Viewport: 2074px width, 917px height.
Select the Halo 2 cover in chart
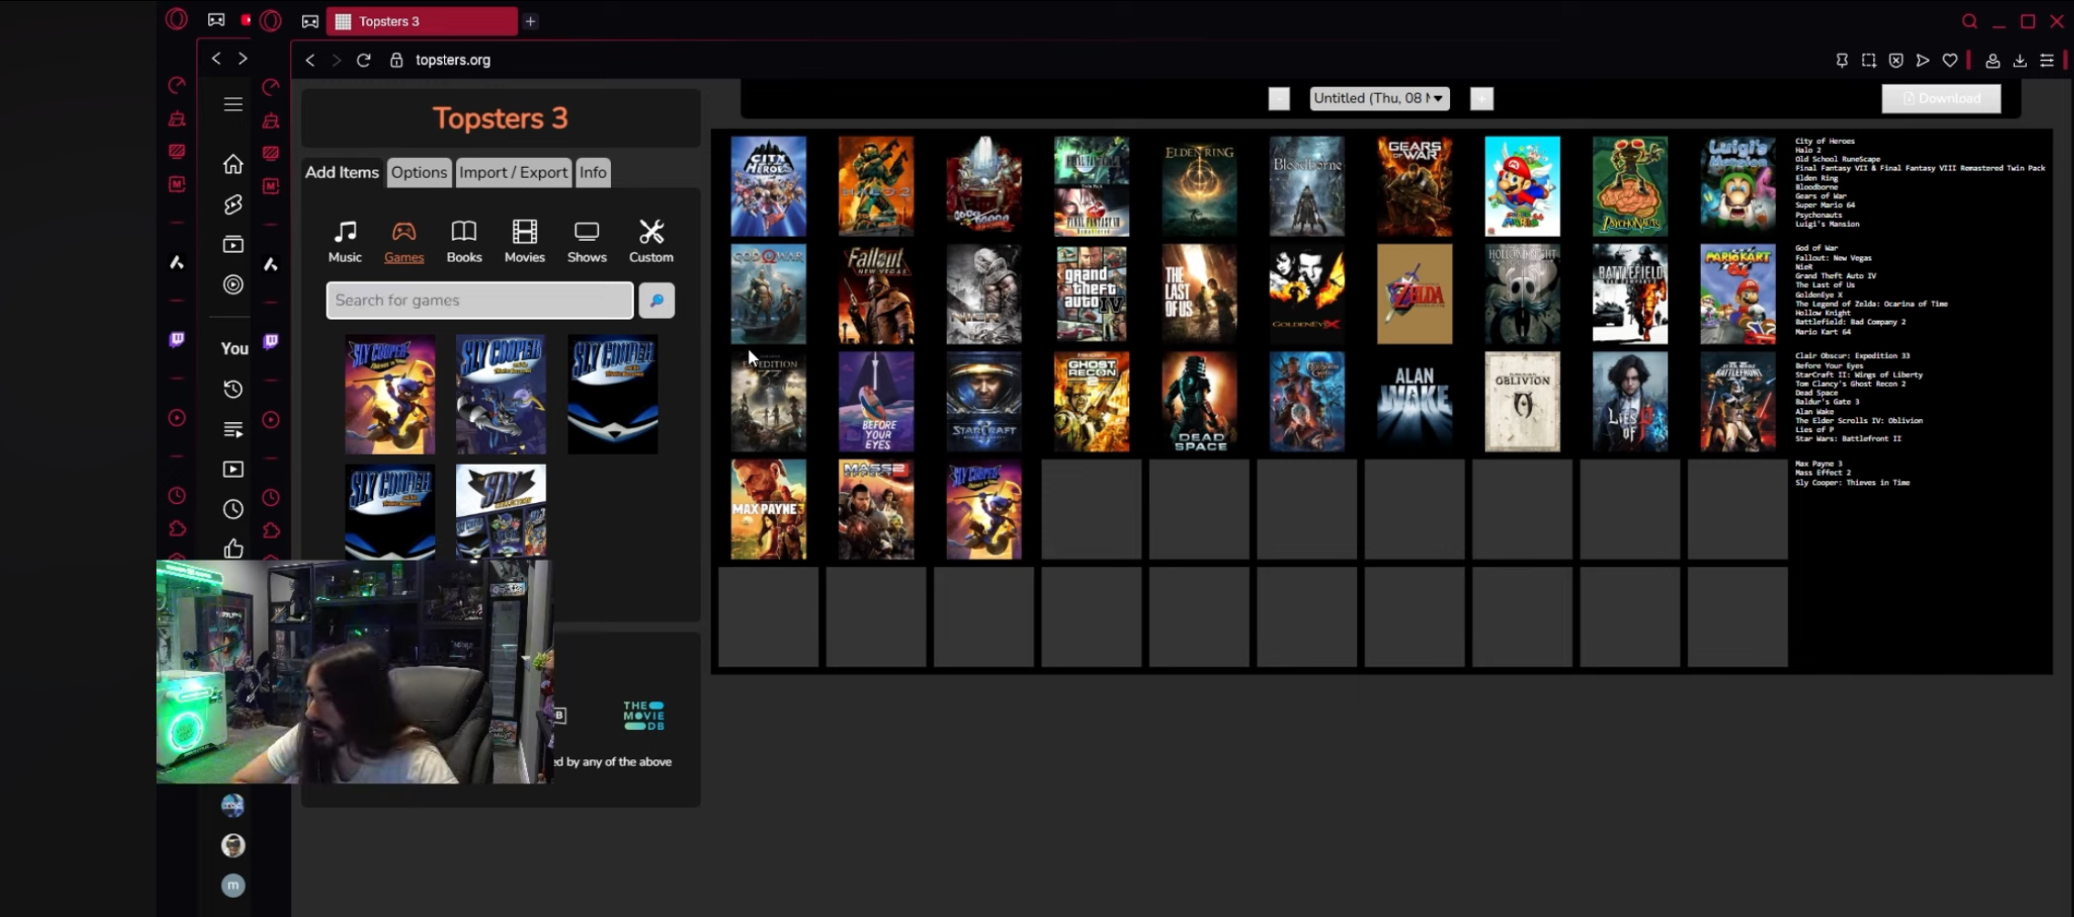pos(876,186)
